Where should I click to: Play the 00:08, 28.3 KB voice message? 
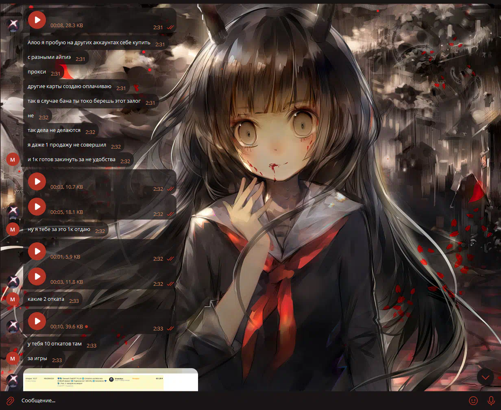click(x=37, y=19)
